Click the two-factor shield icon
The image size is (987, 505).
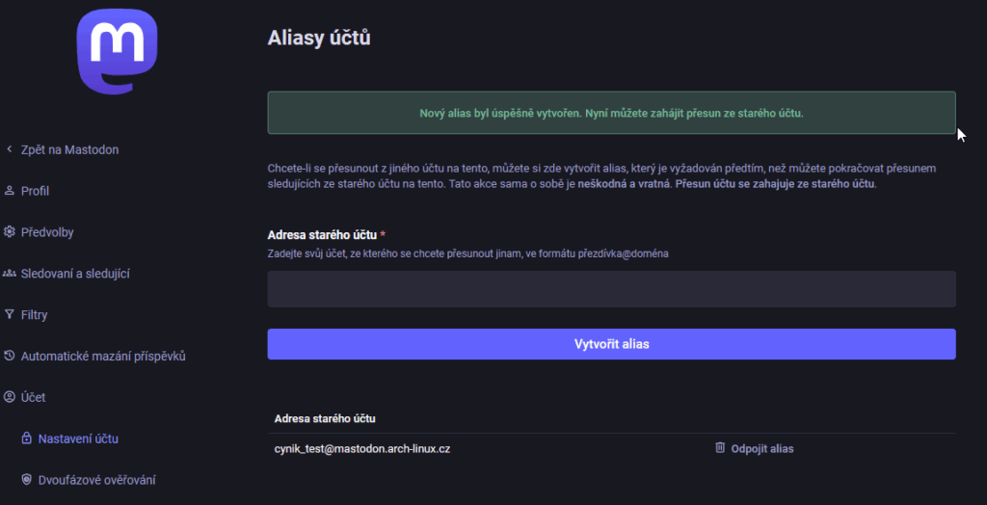(x=26, y=480)
